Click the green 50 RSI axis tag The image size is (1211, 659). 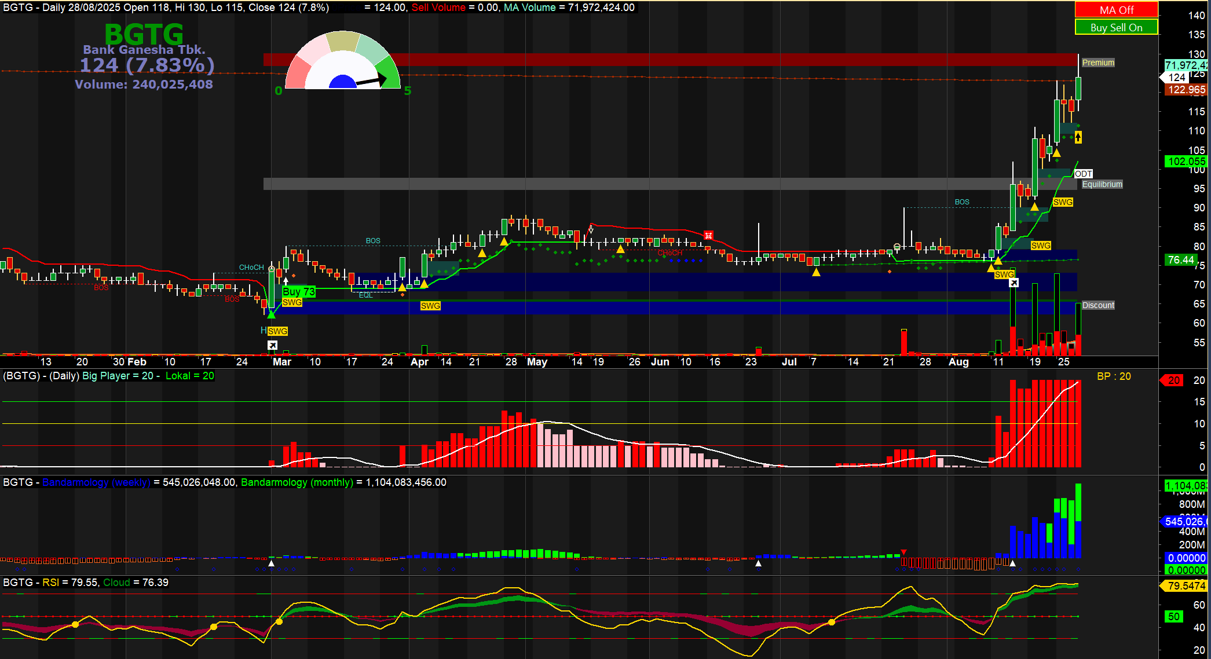pos(1173,617)
